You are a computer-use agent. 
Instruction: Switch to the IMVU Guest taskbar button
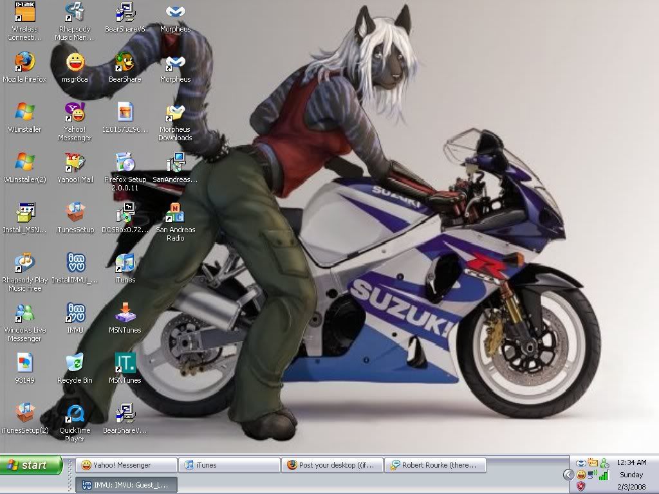pos(126,485)
